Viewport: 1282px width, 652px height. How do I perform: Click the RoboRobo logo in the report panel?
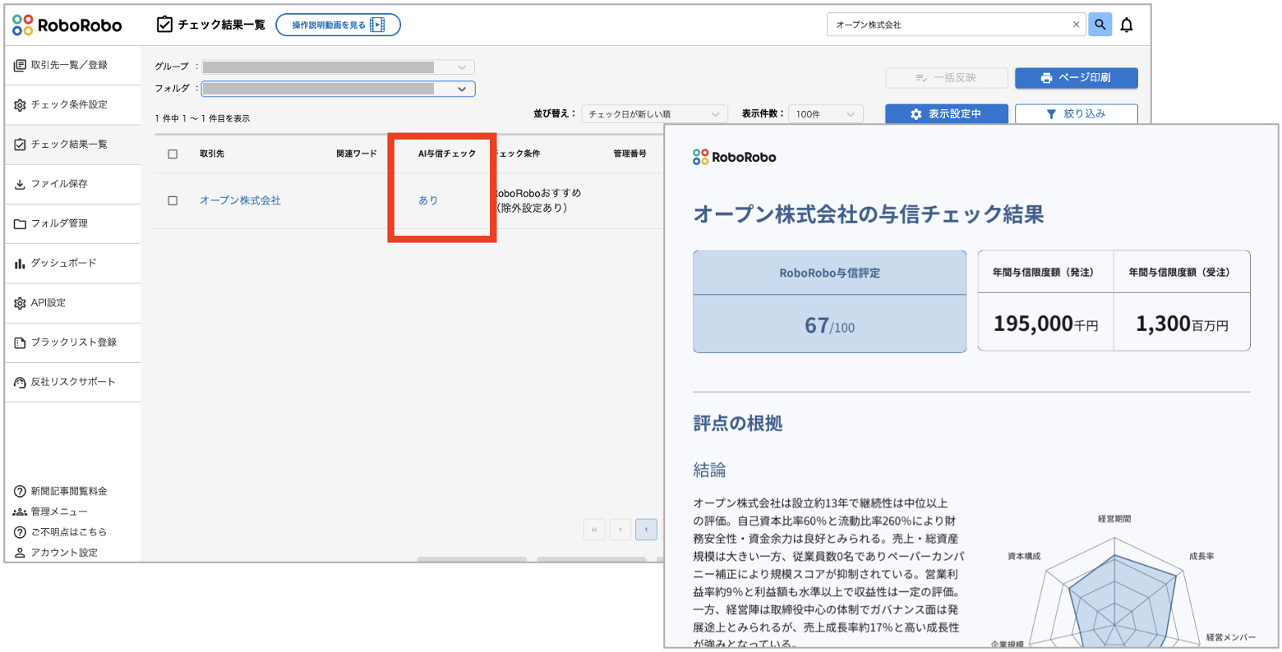click(735, 157)
